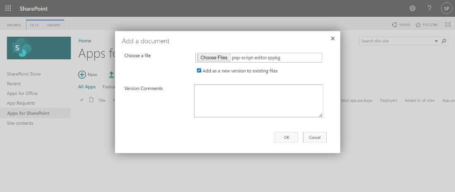Click the Follow star icon

click(418, 25)
